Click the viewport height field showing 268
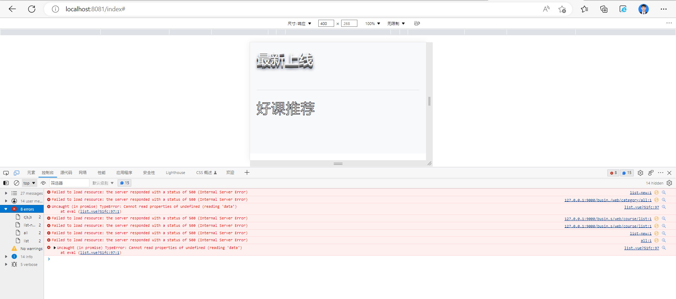The image size is (676, 299). point(349,24)
